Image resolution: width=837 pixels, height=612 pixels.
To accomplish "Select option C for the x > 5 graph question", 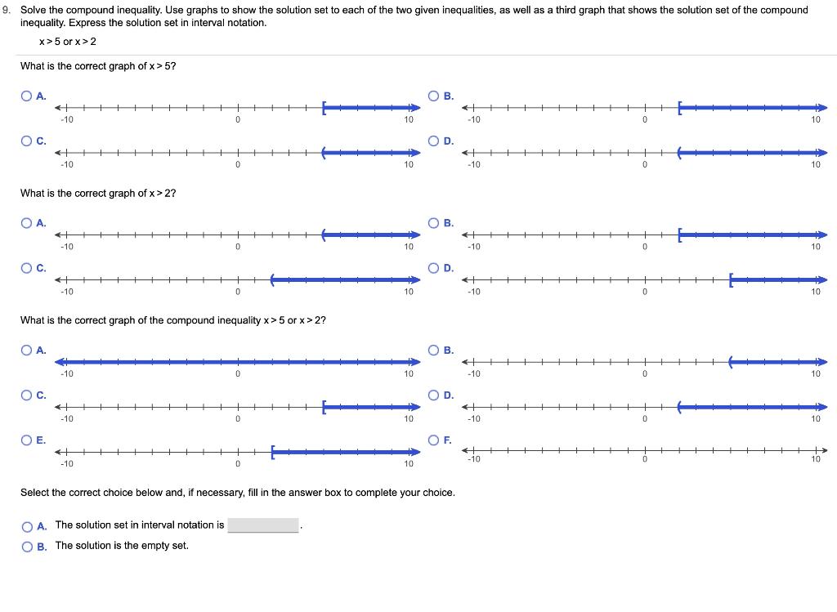I will 25,141.
